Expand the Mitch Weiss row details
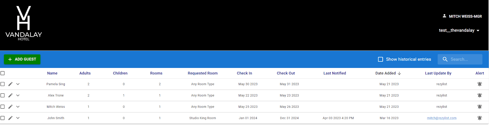The height and width of the screenshot is (130, 489). coord(18,107)
